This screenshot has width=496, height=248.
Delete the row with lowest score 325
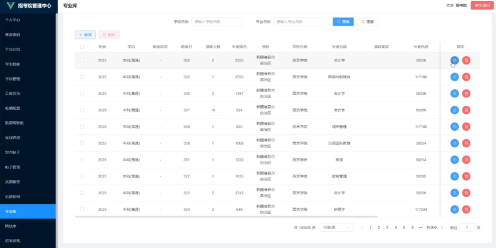[466, 192]
